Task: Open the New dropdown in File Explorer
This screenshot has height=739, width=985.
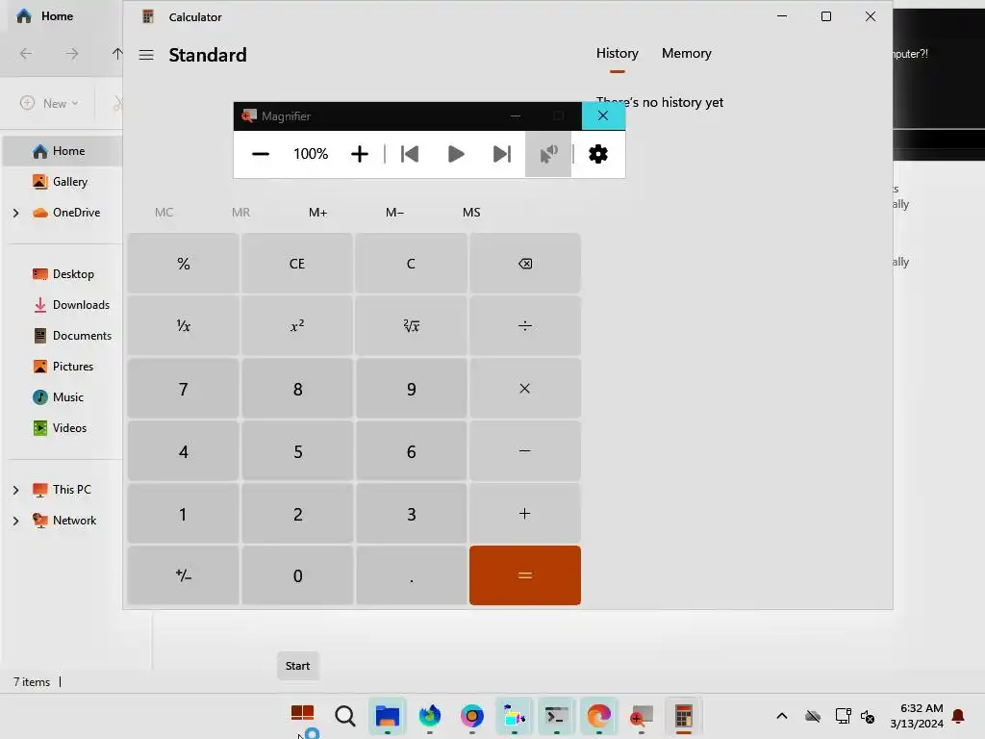Action: (49, 103)
